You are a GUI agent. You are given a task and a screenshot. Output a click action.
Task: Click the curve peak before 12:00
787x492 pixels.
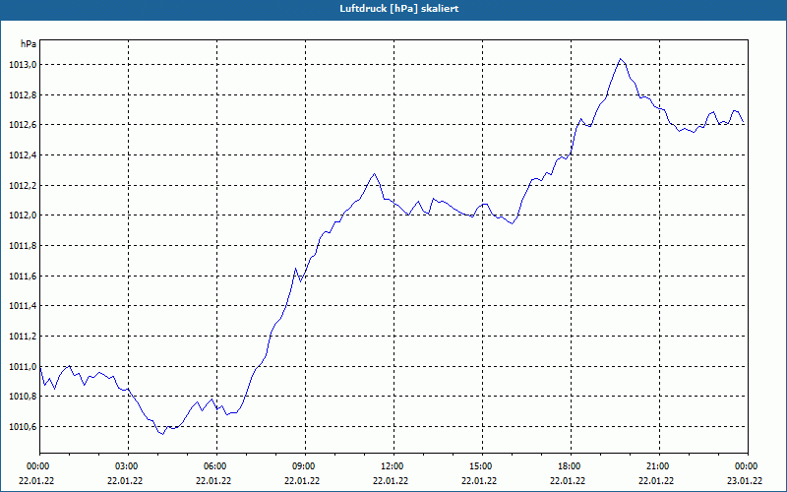374,174
